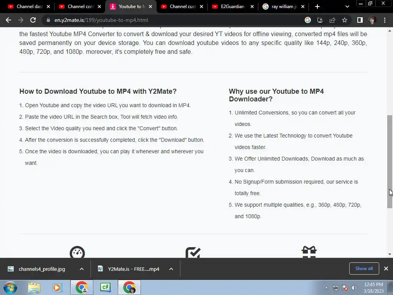The height and width of the screenshot is (295, 393).
Task: Click 'No Signup/Form submission required' text
Action: tap(296, 187)
